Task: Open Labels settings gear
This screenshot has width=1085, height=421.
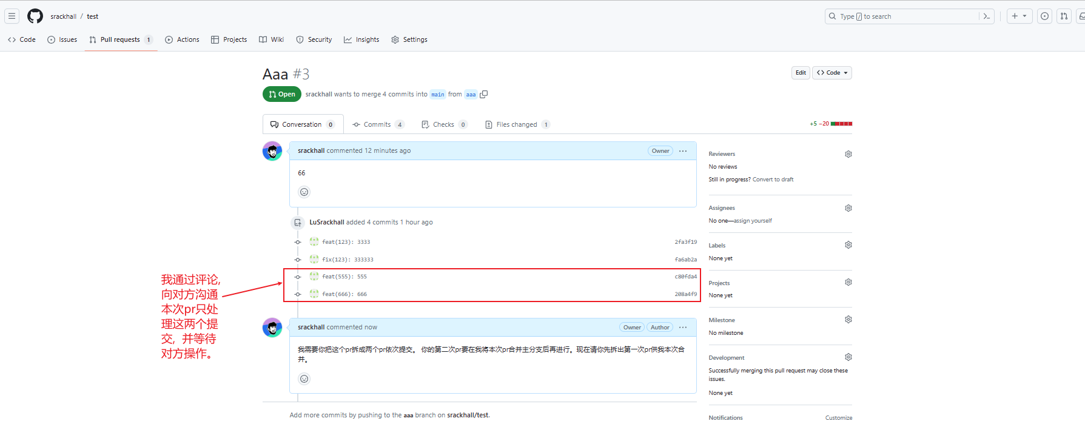Action: tap(848, 245)
